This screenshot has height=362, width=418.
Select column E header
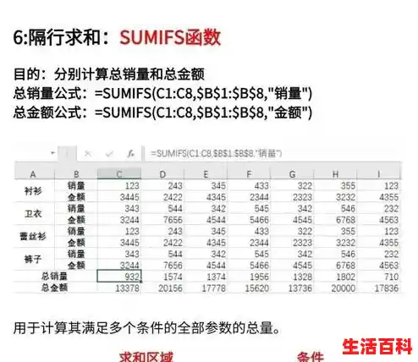[x=206, y=174]
